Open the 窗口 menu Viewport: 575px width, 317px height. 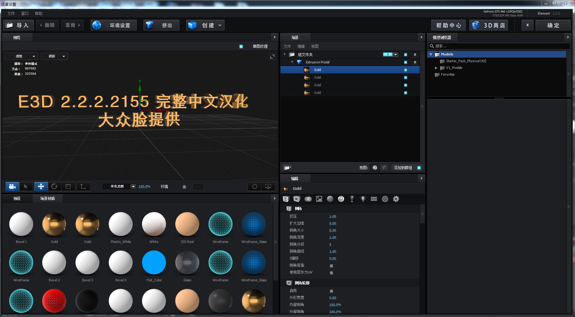click(x=24, y=13)
